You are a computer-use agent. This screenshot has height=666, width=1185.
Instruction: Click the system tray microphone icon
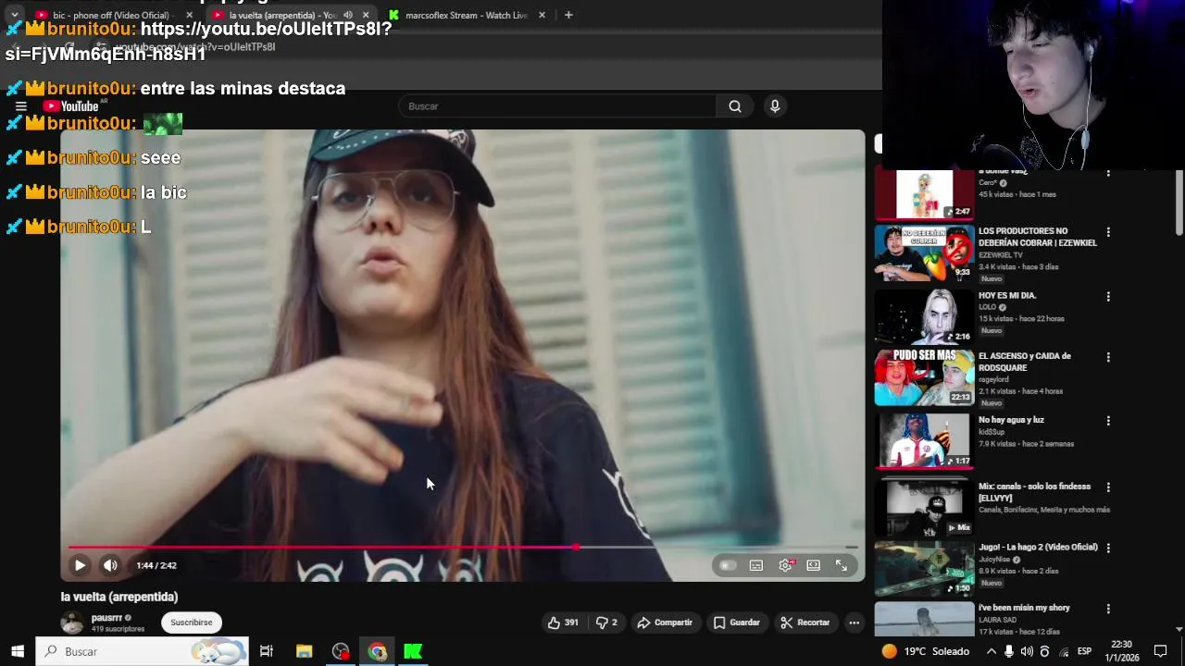(1008, 651)
